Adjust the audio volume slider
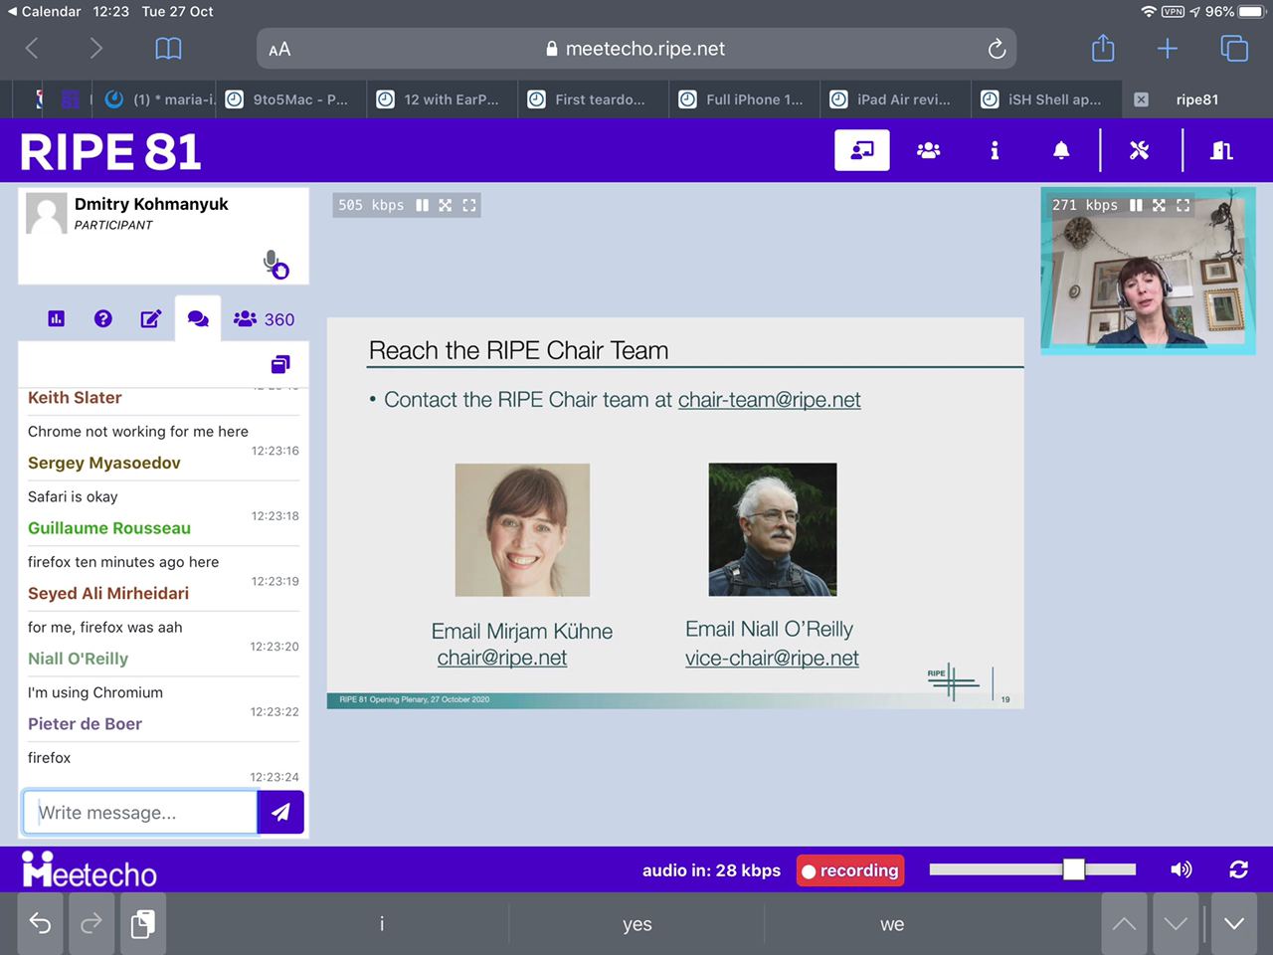The image size is (1273, 955). pos(1032,869)
